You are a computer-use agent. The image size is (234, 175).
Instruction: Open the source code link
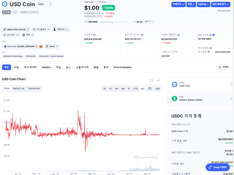(11, 35)
